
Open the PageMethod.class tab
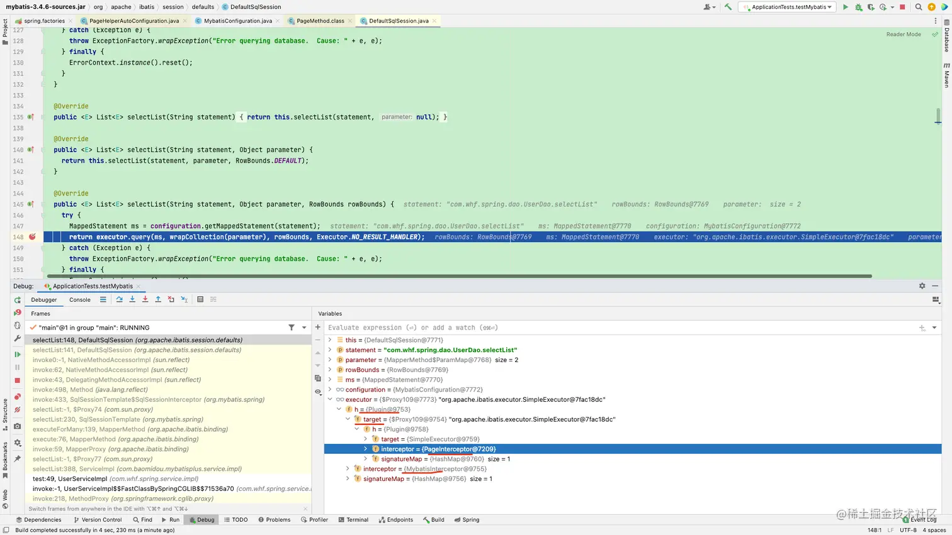coord(320,21)
